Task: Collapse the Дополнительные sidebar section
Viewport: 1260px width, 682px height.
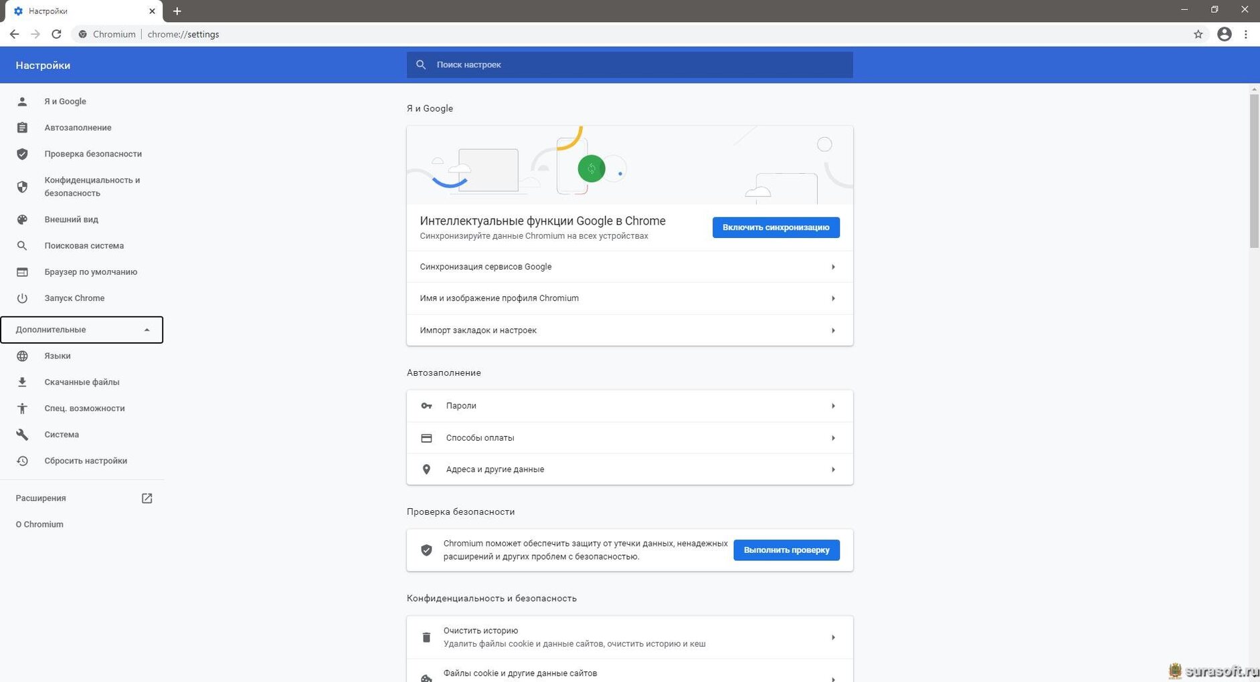Action: click(x=82, y=330)
